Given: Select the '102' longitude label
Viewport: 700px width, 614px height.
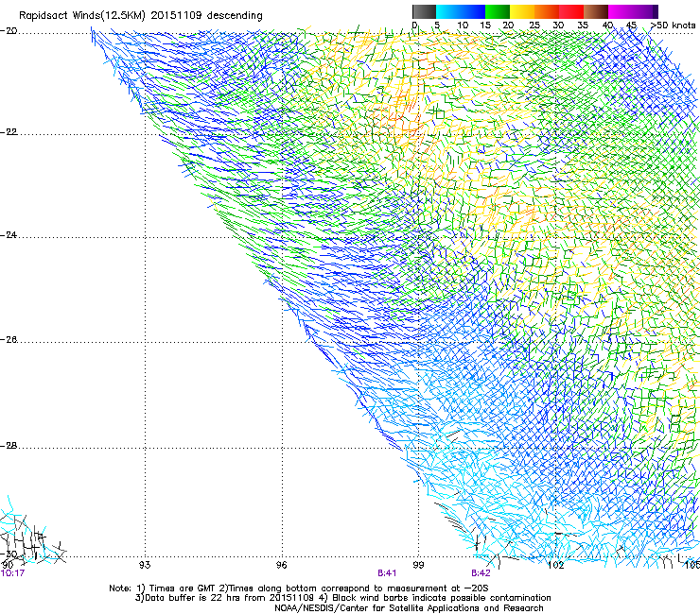Looking at the screenshot, I should tap(556, 565).
